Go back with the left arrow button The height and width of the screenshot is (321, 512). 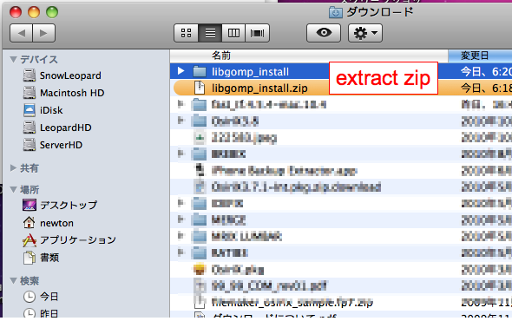21,33
